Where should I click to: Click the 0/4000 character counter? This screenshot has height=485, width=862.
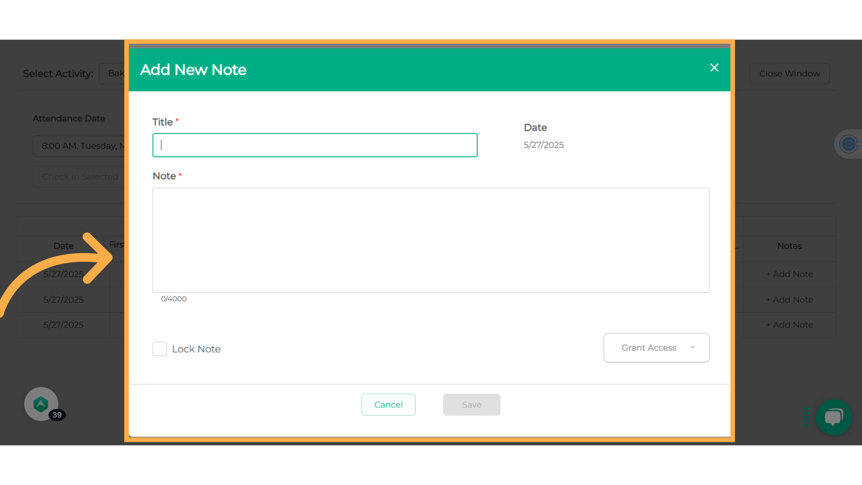click(174, 299)
